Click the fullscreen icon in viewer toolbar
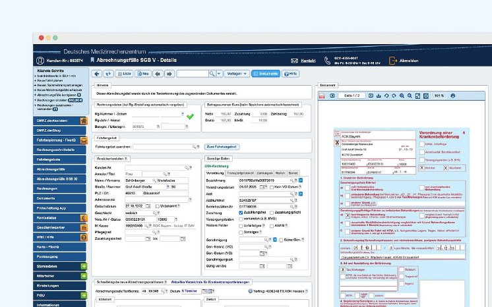 pos(426,96)
